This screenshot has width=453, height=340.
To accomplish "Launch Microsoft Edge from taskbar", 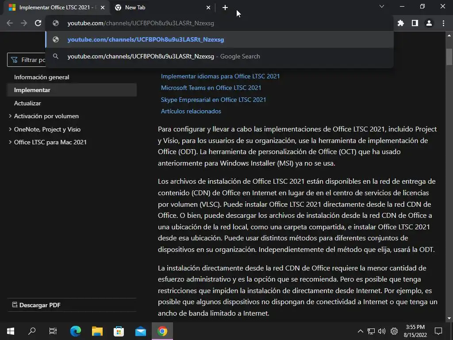I will pos(76,331).
